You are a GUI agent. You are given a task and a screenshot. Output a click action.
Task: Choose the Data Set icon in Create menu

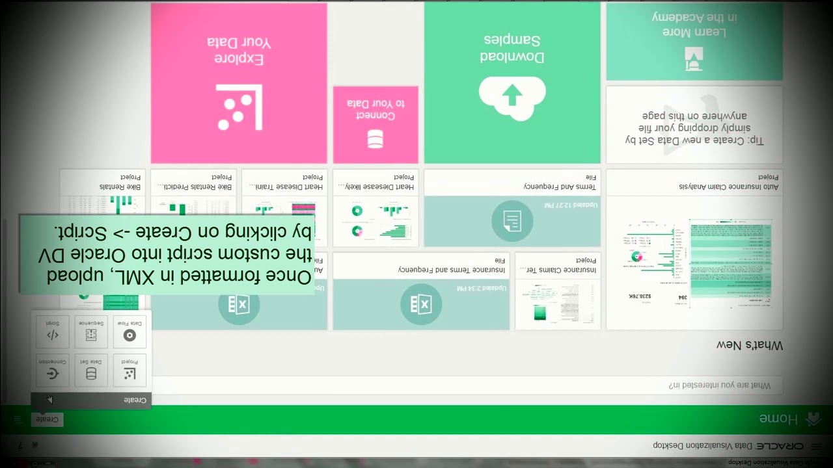[x=91, y=370]
